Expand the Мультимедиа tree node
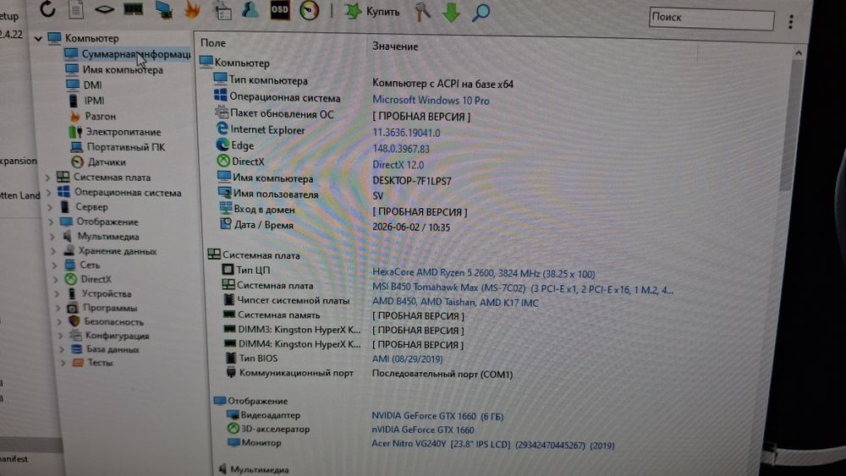The image size is (846, 476). tap(52, 236)
